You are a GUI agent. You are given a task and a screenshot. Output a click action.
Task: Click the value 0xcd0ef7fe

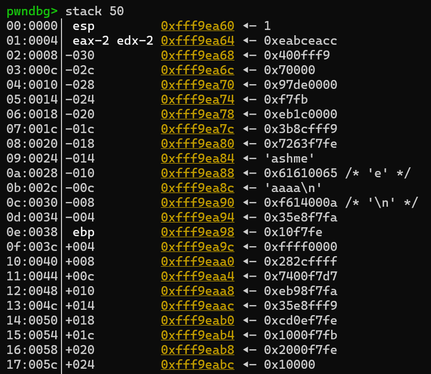pos(300,320)
